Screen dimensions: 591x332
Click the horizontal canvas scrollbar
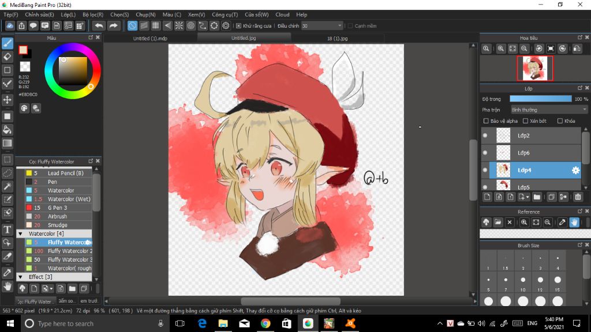click(x=290, y=301)
